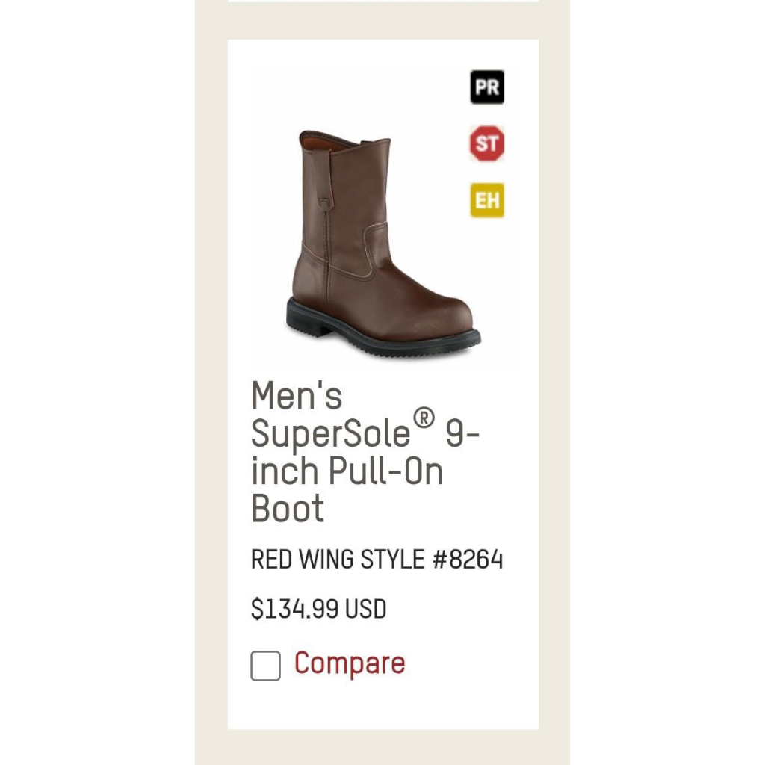Viewport: 765px width, 765px height.
Task: Select the RED WING STYLE #8264 text
Action: pos(377,559)
